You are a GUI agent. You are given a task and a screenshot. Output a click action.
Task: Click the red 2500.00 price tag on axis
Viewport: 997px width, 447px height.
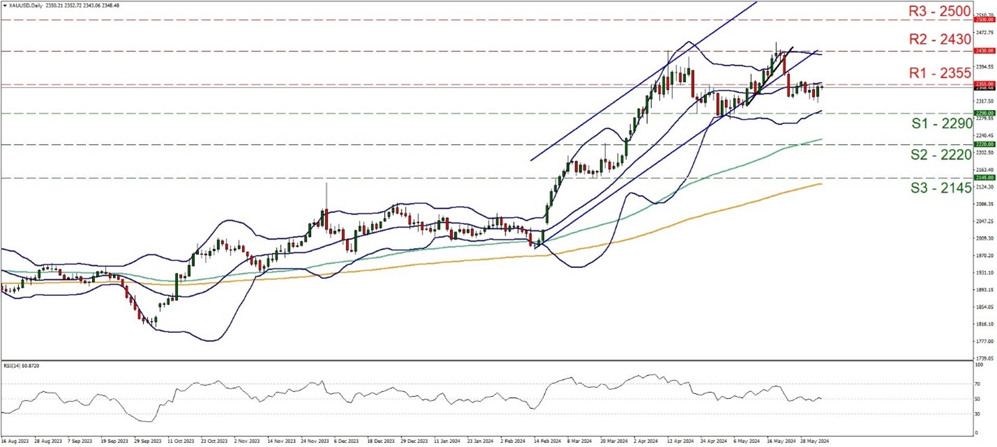click(x=984, y=20)
